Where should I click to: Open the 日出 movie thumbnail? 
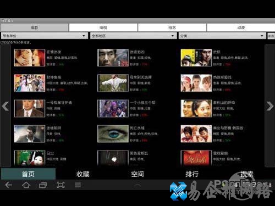tap(30, 158)
